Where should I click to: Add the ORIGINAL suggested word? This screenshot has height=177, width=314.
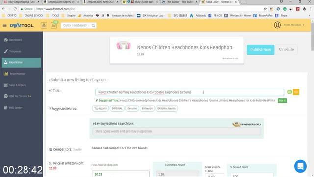click(x=117, y=108)
